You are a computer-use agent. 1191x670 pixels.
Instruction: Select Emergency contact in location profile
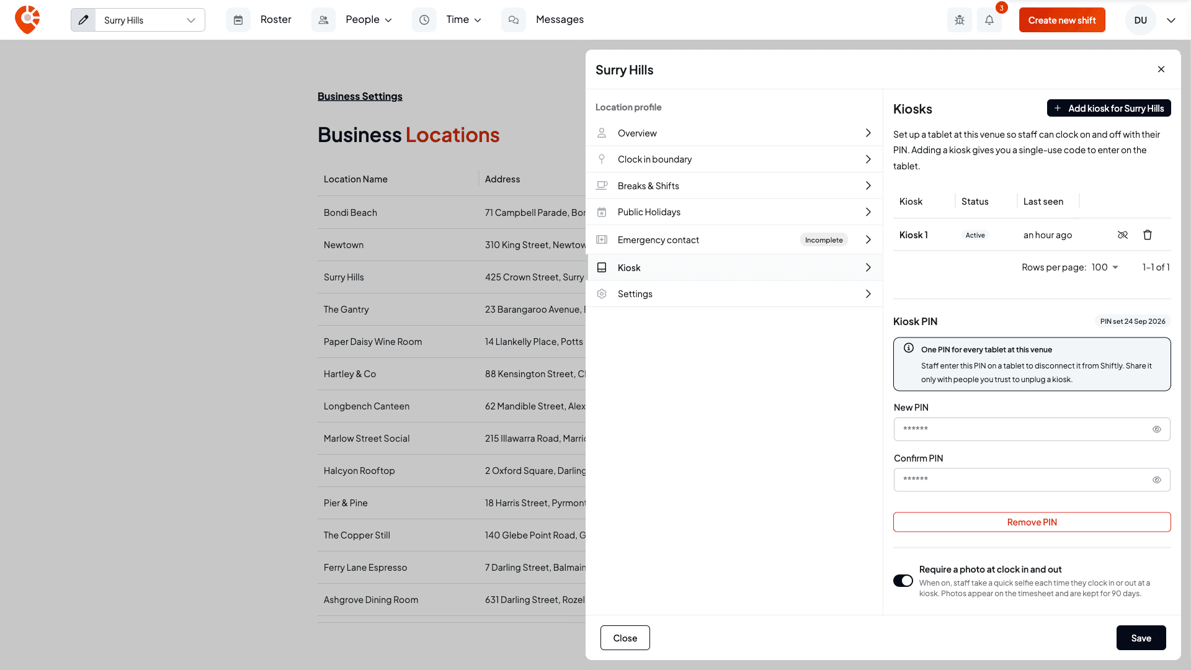[734, 240]
